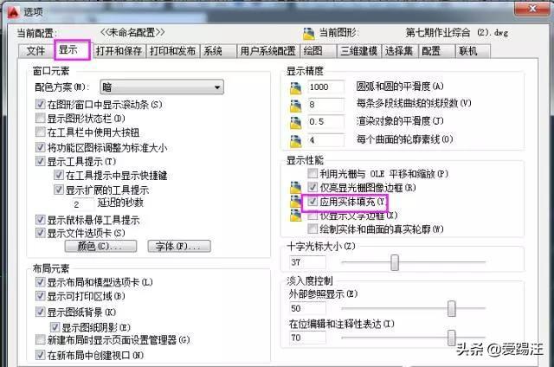Toggle 仅亮显光栅图像边框 checkbox

tap(312, 187)
